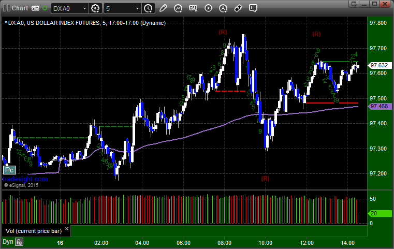Viewport: 394px width, 249px height.
Task: Click the 16 date label on time axis
Action: pyautogui.click(x=60, y=243)
